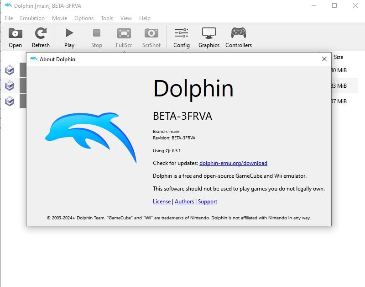The width and height of the screenshot is (365, 287).
Task: Open the Graphics settings monitor icon
Action: point(209,33)
